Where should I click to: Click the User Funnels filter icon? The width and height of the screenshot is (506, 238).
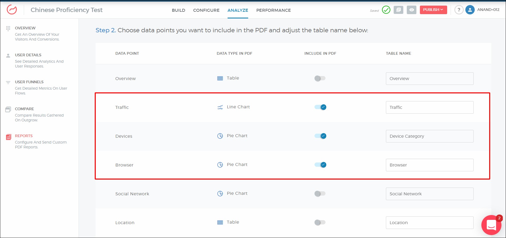pos(8,82)
